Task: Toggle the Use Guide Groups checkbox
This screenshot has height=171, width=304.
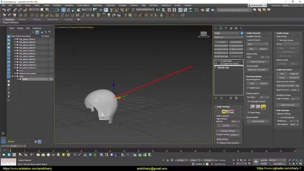Action: click(278, 40)
